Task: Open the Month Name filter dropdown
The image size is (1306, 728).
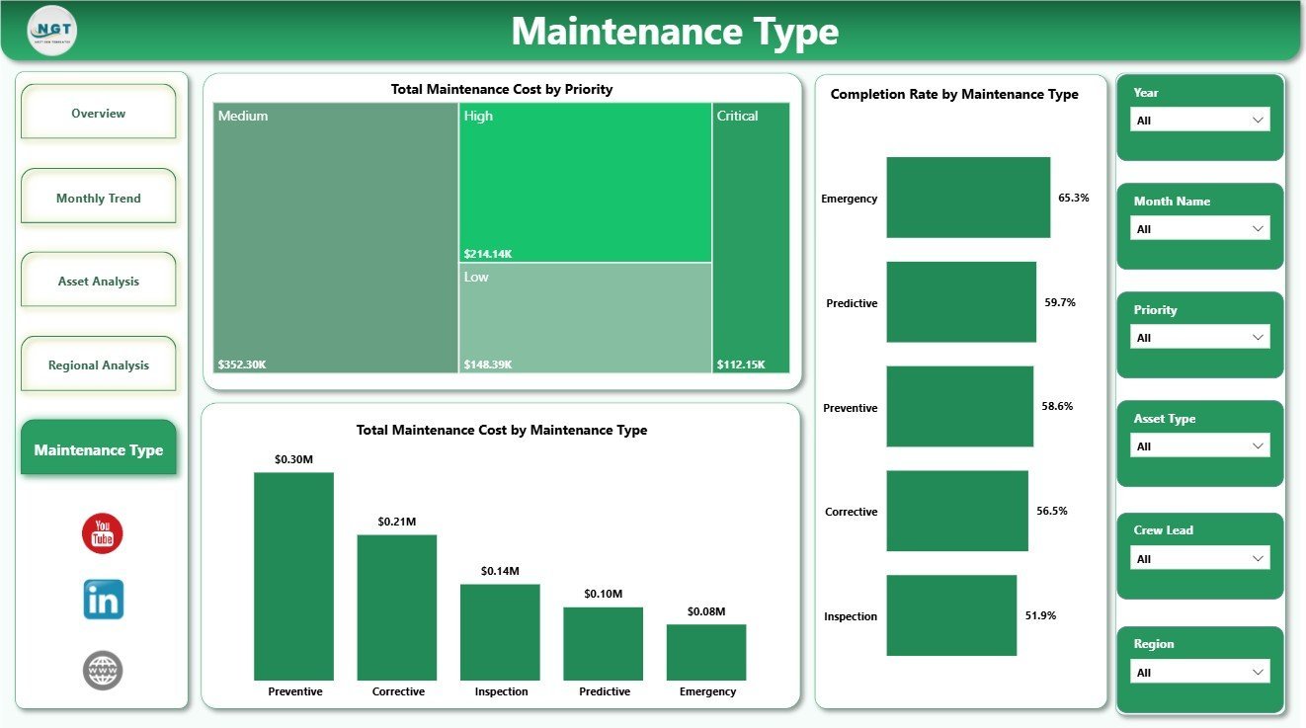Action: (1199, 228)
